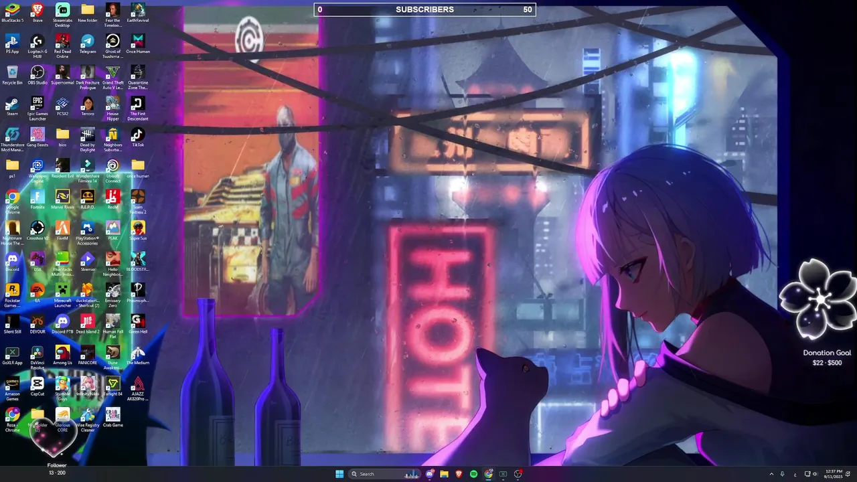Select the PCSX2 emulator icon
The image size is (857, 482).
tap(62, 103)
